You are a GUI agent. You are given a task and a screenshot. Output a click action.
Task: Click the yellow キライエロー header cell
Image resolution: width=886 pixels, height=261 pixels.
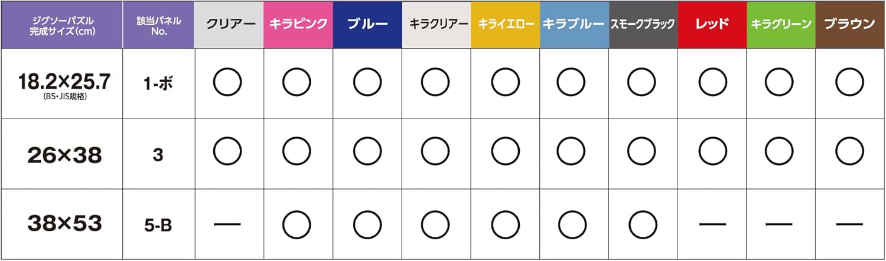506,25
